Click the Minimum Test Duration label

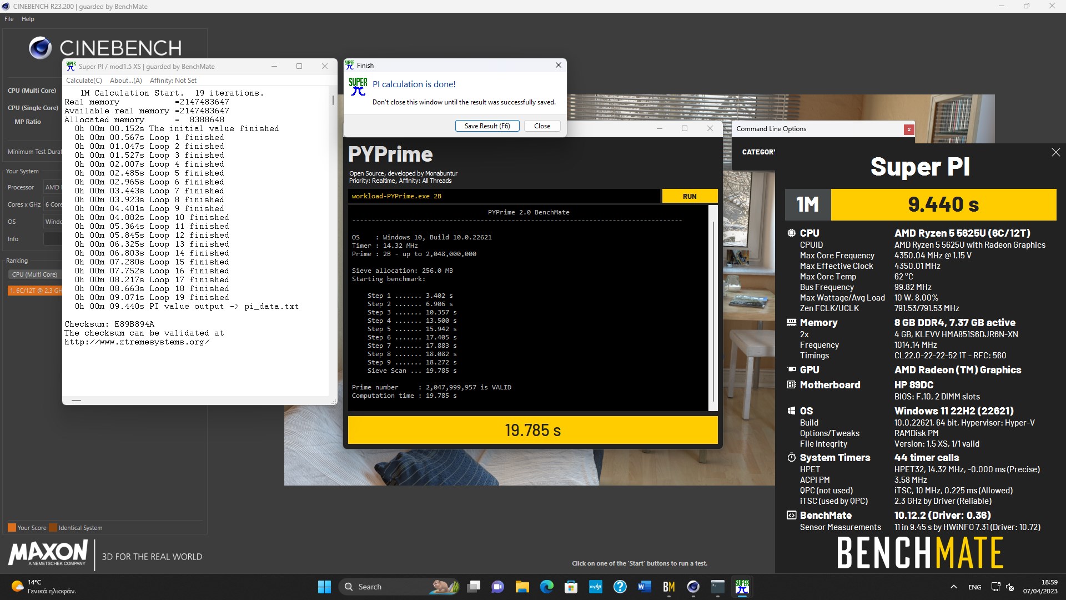[34, 152]
